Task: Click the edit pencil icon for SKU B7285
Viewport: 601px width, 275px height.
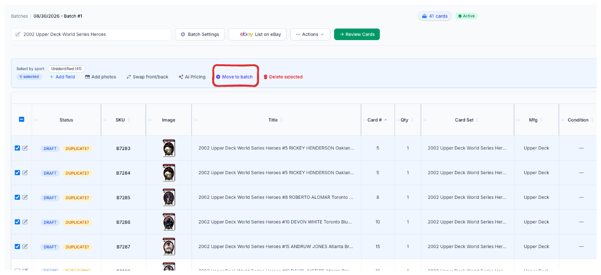Action: [x=25, y=197]
